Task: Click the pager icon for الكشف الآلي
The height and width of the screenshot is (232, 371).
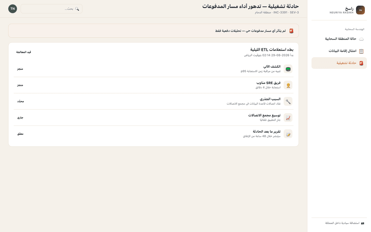Action: 288,69
